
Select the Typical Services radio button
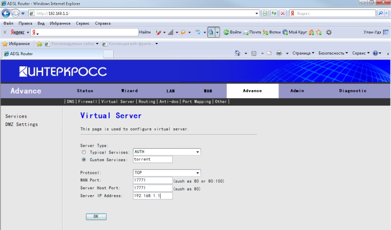(x=84, y=152)
